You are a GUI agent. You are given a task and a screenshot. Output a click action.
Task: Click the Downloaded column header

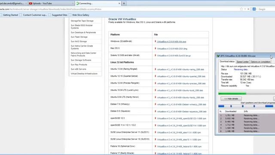click(x=231, y=112)
